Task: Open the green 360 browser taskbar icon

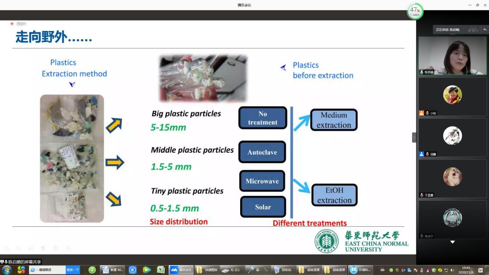Action: [92, 270]
